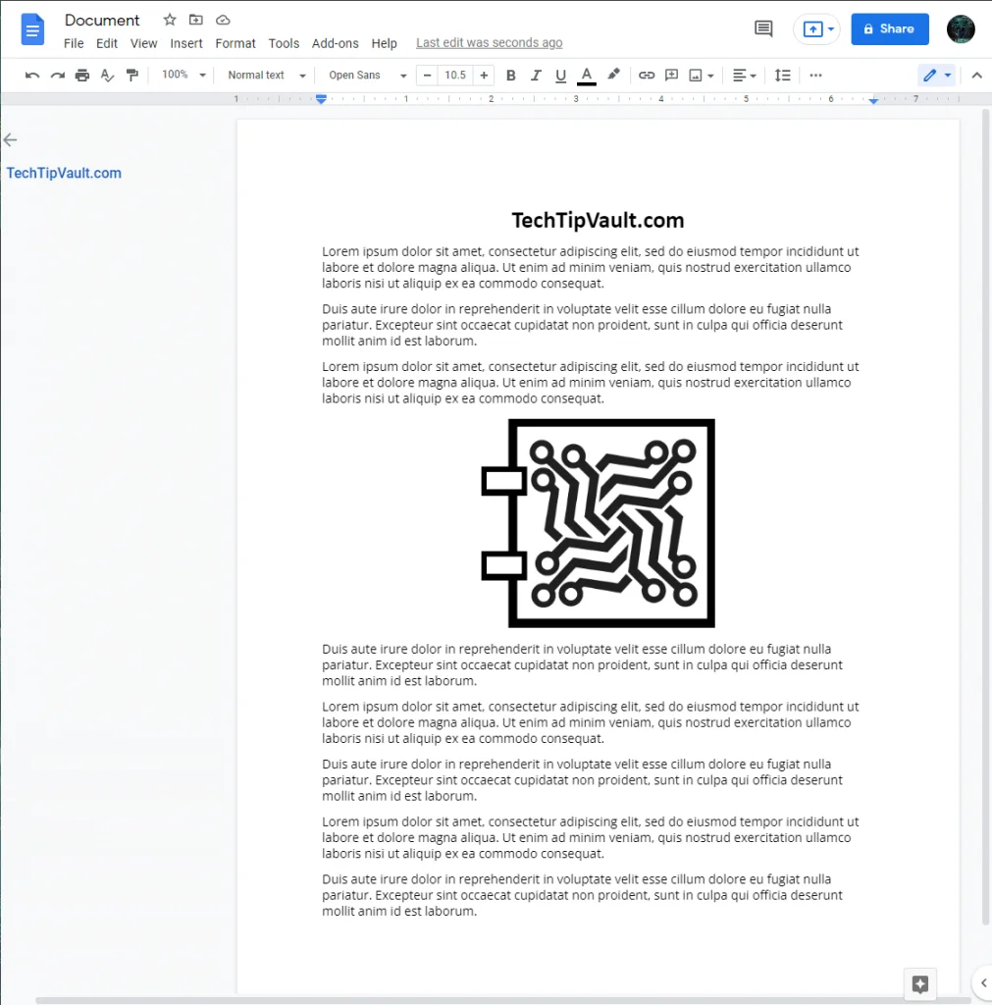Run spelling and grammar check

tap(107, 76)
